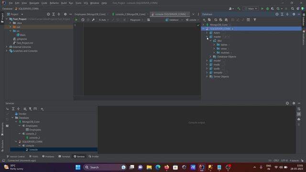Screen dimensions: 306x172
Task: Run Main configuration green play icon
Action: (x=262, y=9)
